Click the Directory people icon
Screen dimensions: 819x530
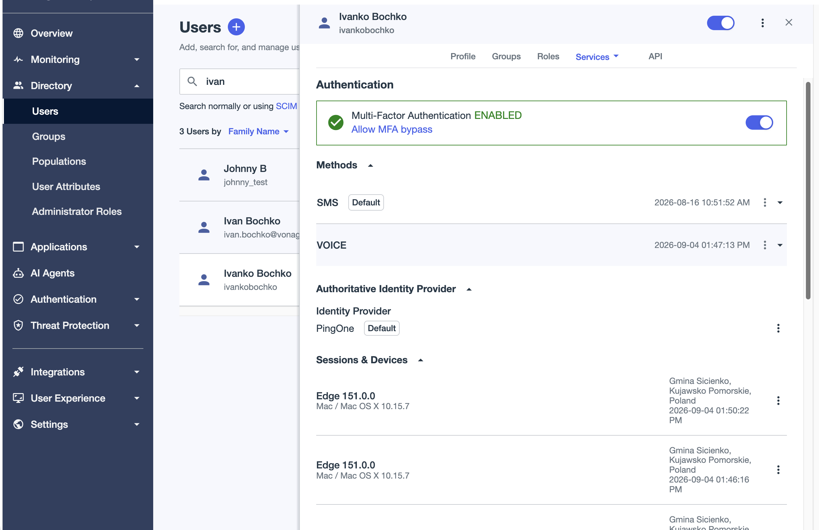(18, 85)
